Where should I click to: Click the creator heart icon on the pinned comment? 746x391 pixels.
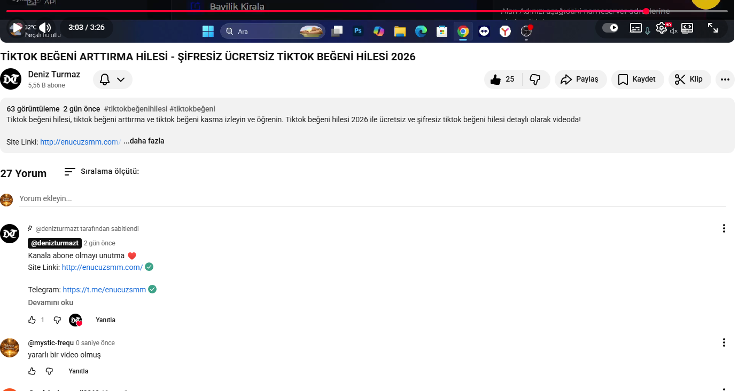click(75, 320)
